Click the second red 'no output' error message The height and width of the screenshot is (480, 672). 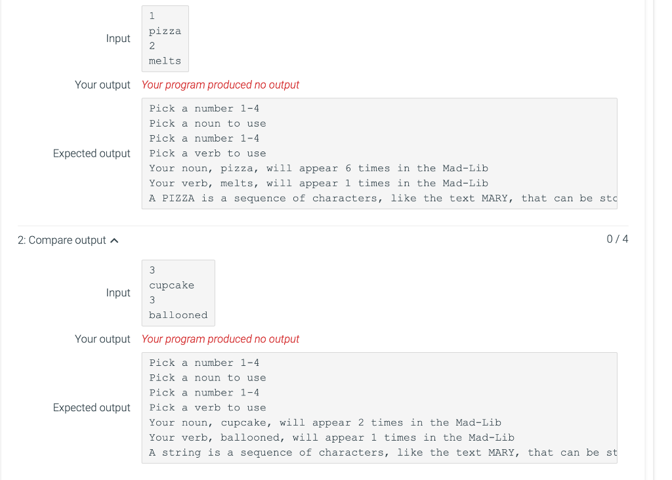pyautogui.click(x=220, y=339)
